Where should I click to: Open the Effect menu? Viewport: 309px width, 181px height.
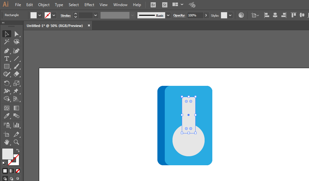(89, 5)
